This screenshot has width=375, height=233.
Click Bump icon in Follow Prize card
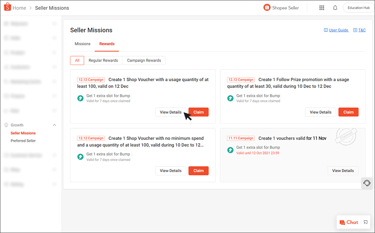[230, 98]
